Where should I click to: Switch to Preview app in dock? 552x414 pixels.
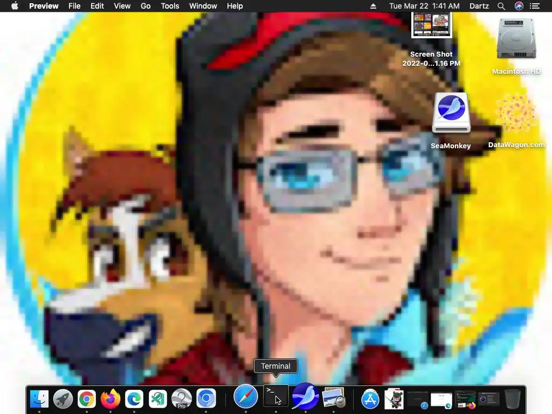(334, 397)
